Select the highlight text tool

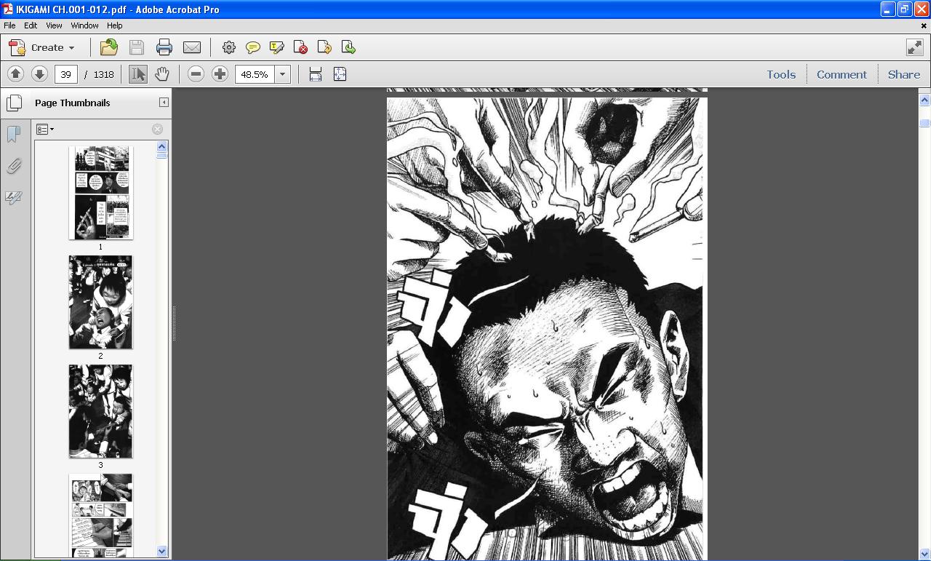277,48
